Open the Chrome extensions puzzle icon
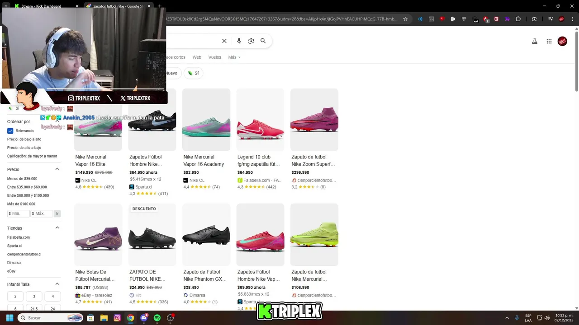Viewport: 579px width, 325px height. [518, 19]
